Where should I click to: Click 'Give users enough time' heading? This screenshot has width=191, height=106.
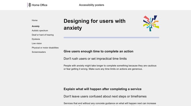click(x=98, y=51)
